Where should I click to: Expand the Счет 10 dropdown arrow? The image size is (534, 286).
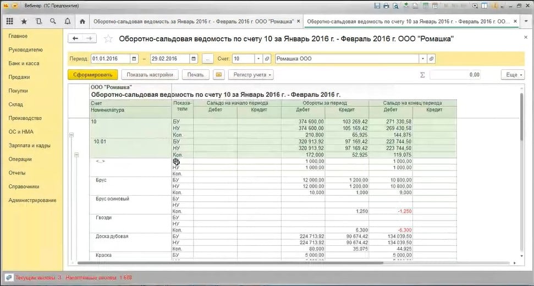pos(258,59)
